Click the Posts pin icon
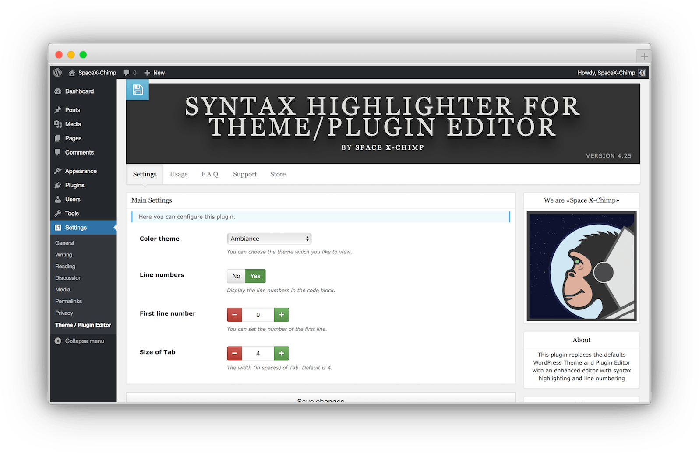 58,110
